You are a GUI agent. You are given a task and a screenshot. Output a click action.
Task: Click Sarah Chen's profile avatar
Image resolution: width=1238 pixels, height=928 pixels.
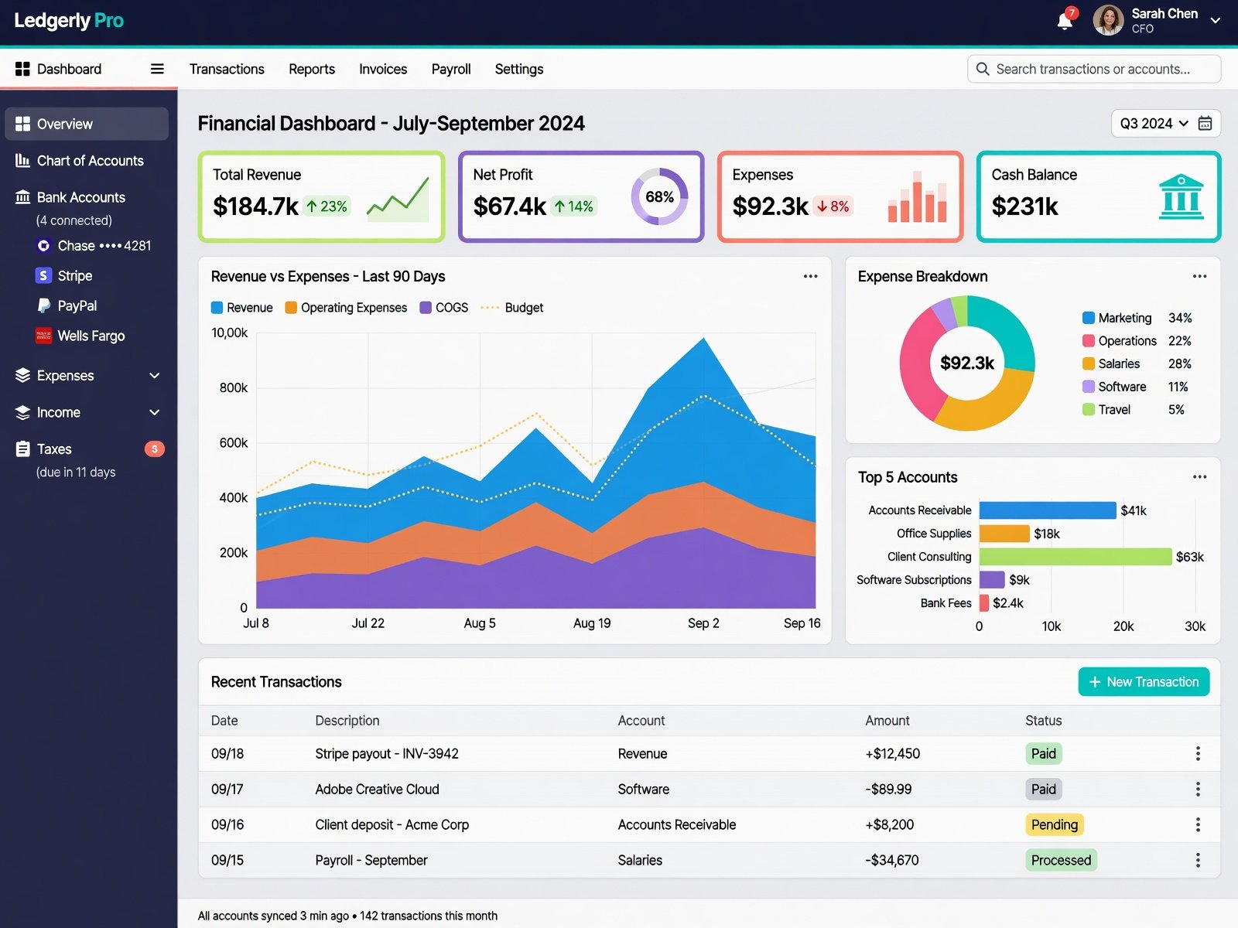1108,20
